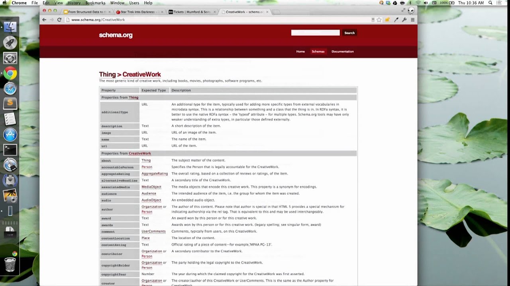Open Sublime Text from the dock
This screenshot has width=510, height=286.
click(10, 104)
